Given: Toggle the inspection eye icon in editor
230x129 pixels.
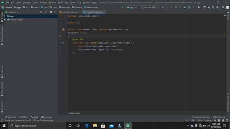Looking at the screenshot, I should click(225, 15).
